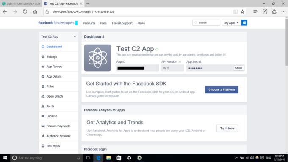Open the Windows Start menu
This screenshot has width=288, height=162.
(x=5, y=158)
